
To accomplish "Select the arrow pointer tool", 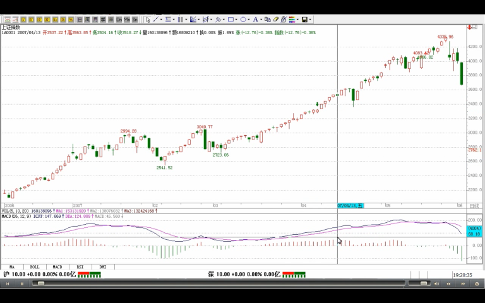I will point(148,20).
